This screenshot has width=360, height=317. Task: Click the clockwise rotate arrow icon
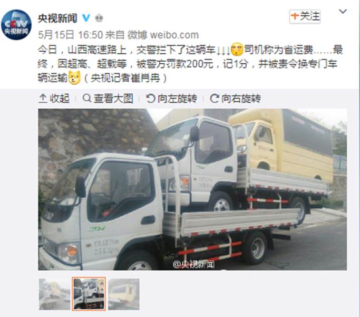(x=214, y=99)
